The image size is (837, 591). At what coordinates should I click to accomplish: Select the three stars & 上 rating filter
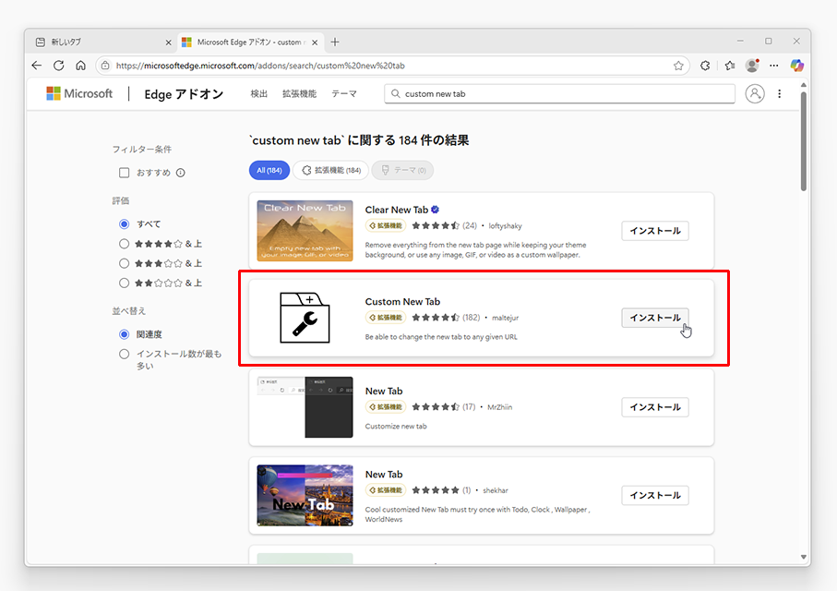click(x=124, y=263)
